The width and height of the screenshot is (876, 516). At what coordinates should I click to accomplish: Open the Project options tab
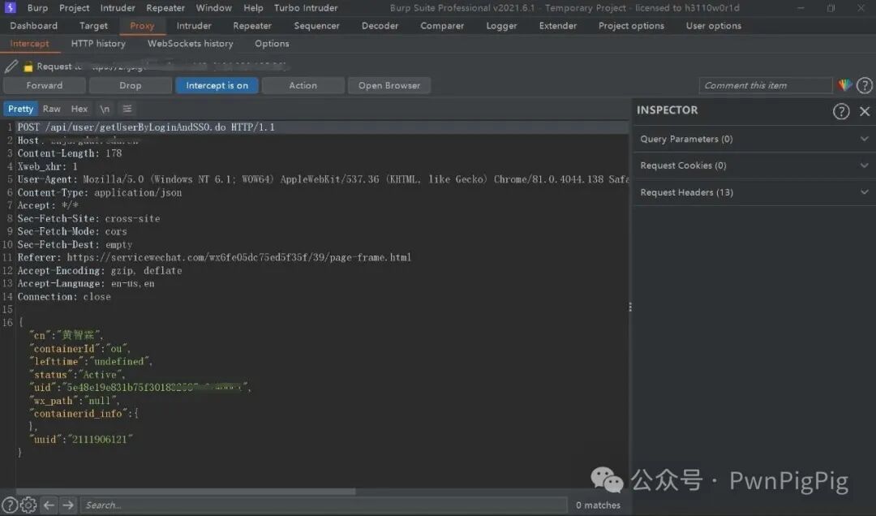coord(631,26)
